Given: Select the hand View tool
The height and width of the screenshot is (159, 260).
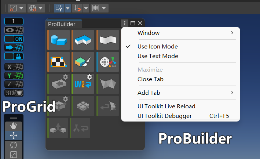Looking at the screenshot, I should 14,126.
